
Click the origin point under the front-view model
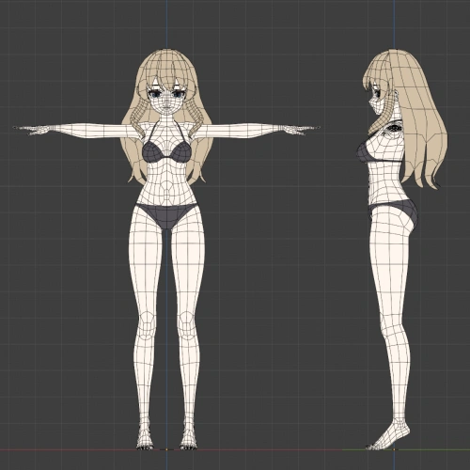point(166,449)
